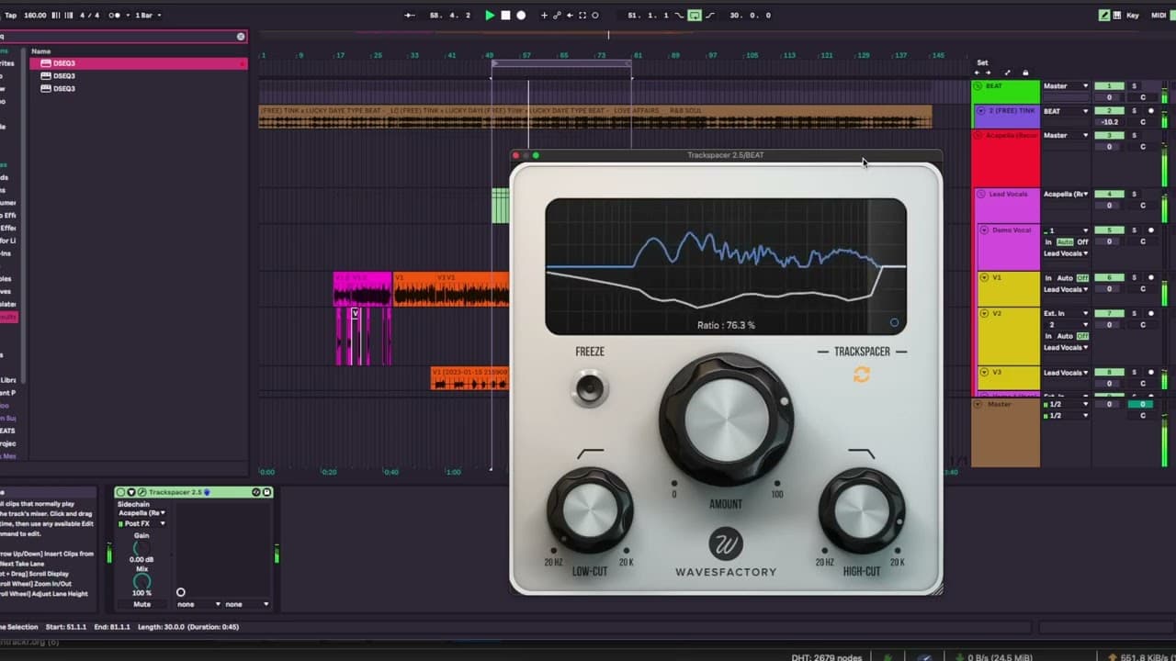The height and width of the screenshot is (661, 1176).
Task: Toggle Trackspacer device activator in device view
Action: click(121, 493)
